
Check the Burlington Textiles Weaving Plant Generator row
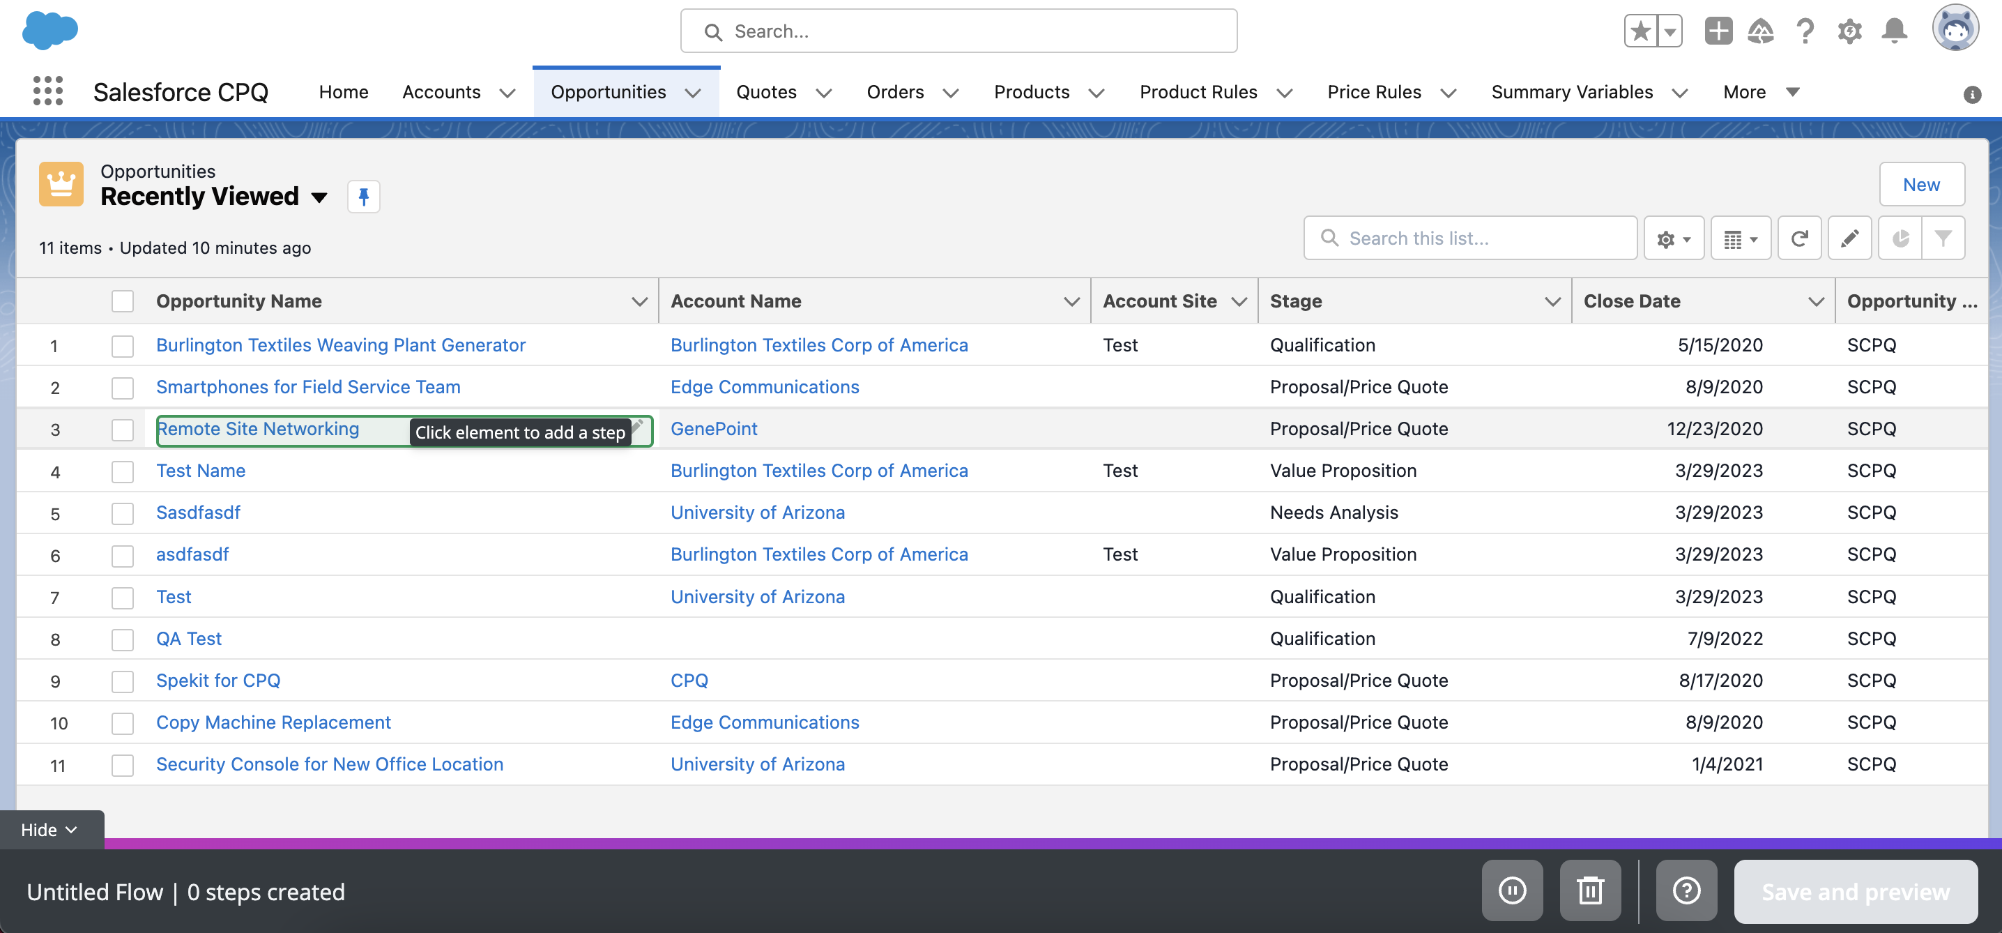[122, 346]
